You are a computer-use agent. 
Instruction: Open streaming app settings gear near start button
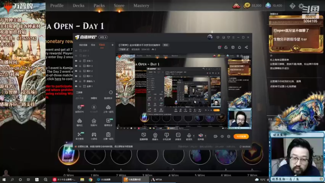click(229, 136)
